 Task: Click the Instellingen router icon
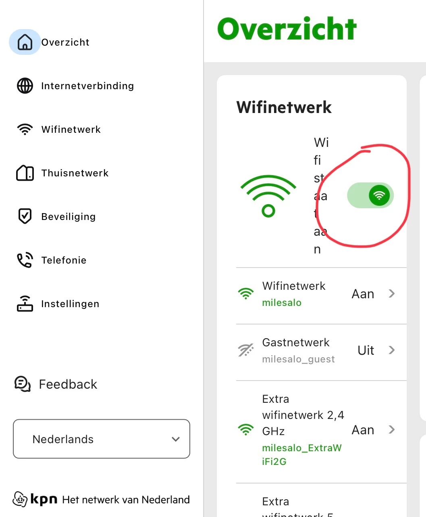click(25, 304)
